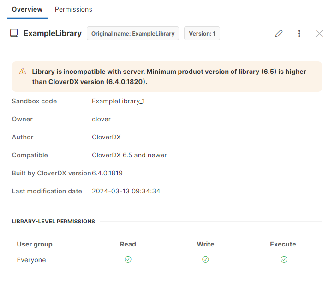Click the User group column header
The height and width of the screenshot is (282, 335).
point(35,244)
